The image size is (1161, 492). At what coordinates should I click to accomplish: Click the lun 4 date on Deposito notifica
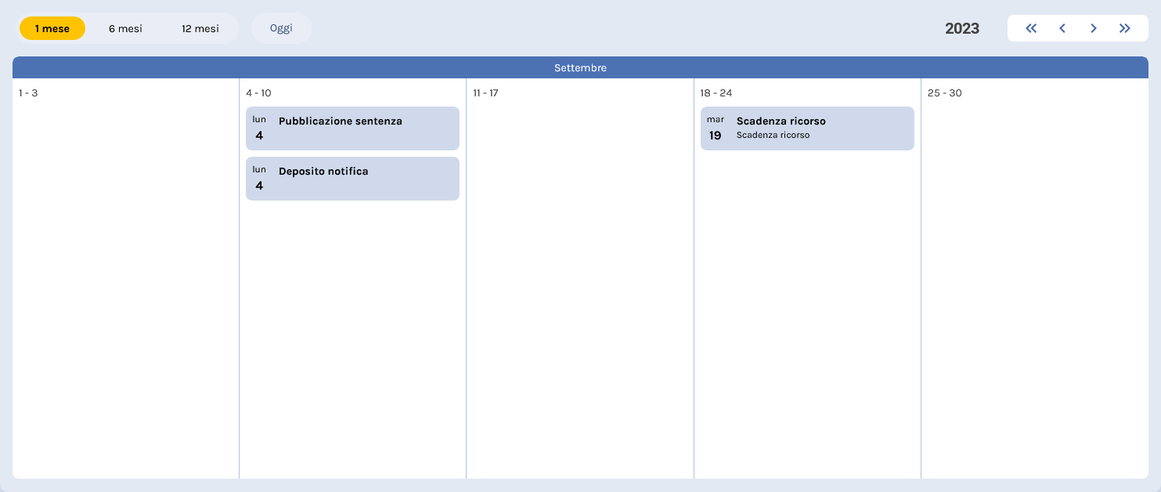coord(259,179)
